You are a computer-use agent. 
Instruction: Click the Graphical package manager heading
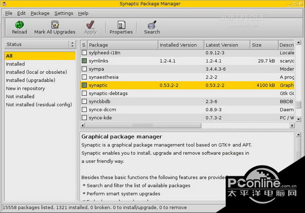click(122, 136)
